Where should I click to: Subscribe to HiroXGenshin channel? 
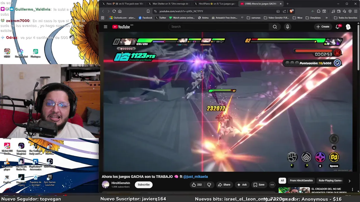pos(144,185)
